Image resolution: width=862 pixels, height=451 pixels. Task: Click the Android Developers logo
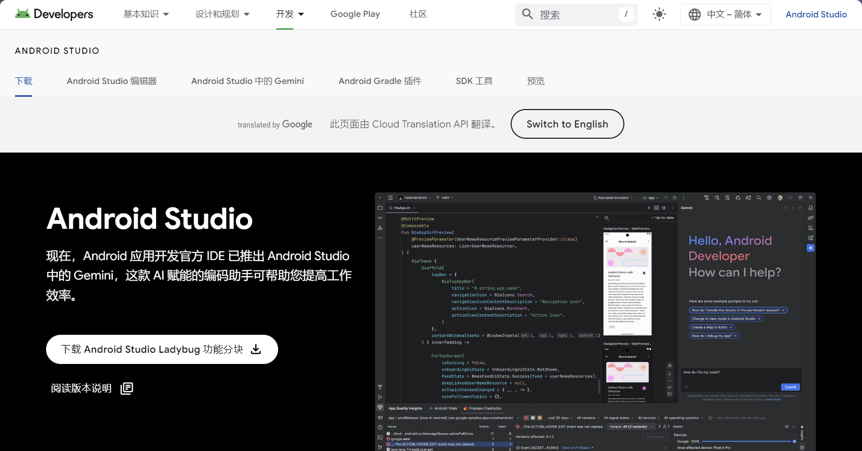point(54,14)
